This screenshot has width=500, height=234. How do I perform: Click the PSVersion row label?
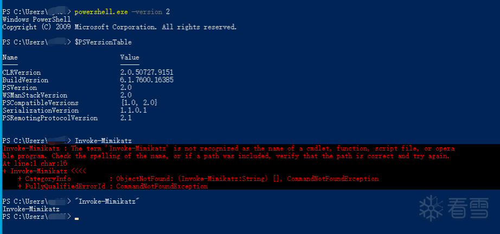point(20,87)
